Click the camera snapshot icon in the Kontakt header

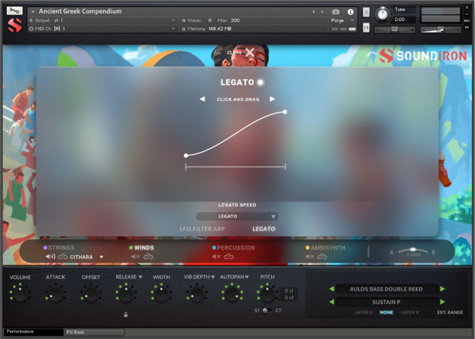pyautogui.click(x=336, y=12)
